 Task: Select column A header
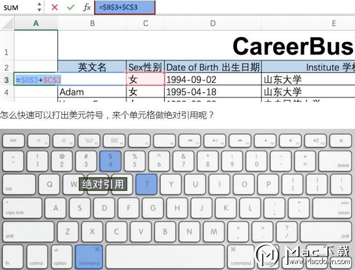coord(36,23)
